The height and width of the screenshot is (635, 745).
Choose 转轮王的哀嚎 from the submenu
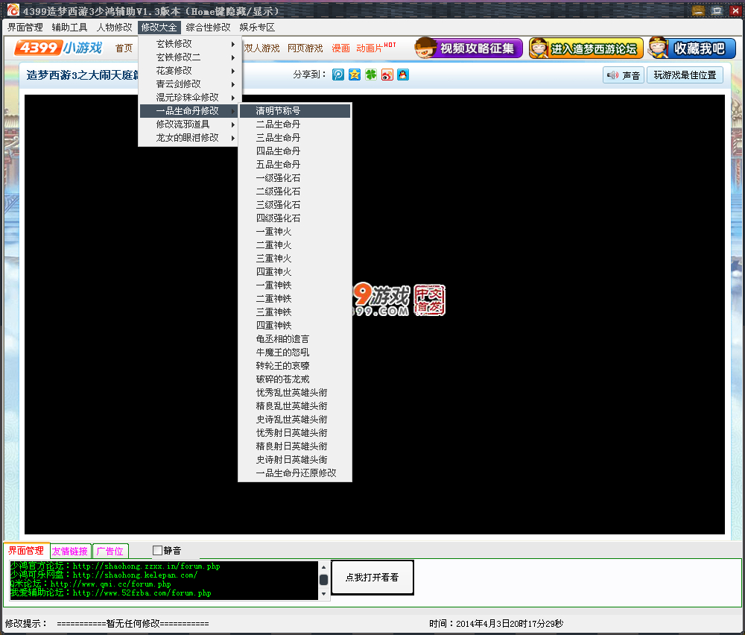click(x=295, y=366)
